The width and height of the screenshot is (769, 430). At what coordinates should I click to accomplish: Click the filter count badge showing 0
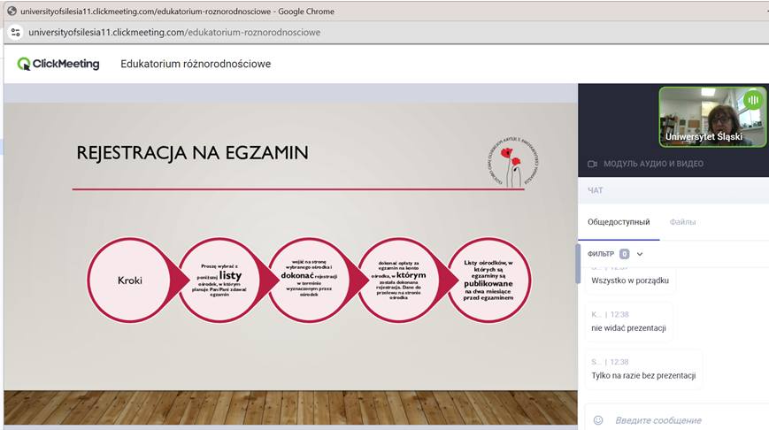(x=625, y=254)
